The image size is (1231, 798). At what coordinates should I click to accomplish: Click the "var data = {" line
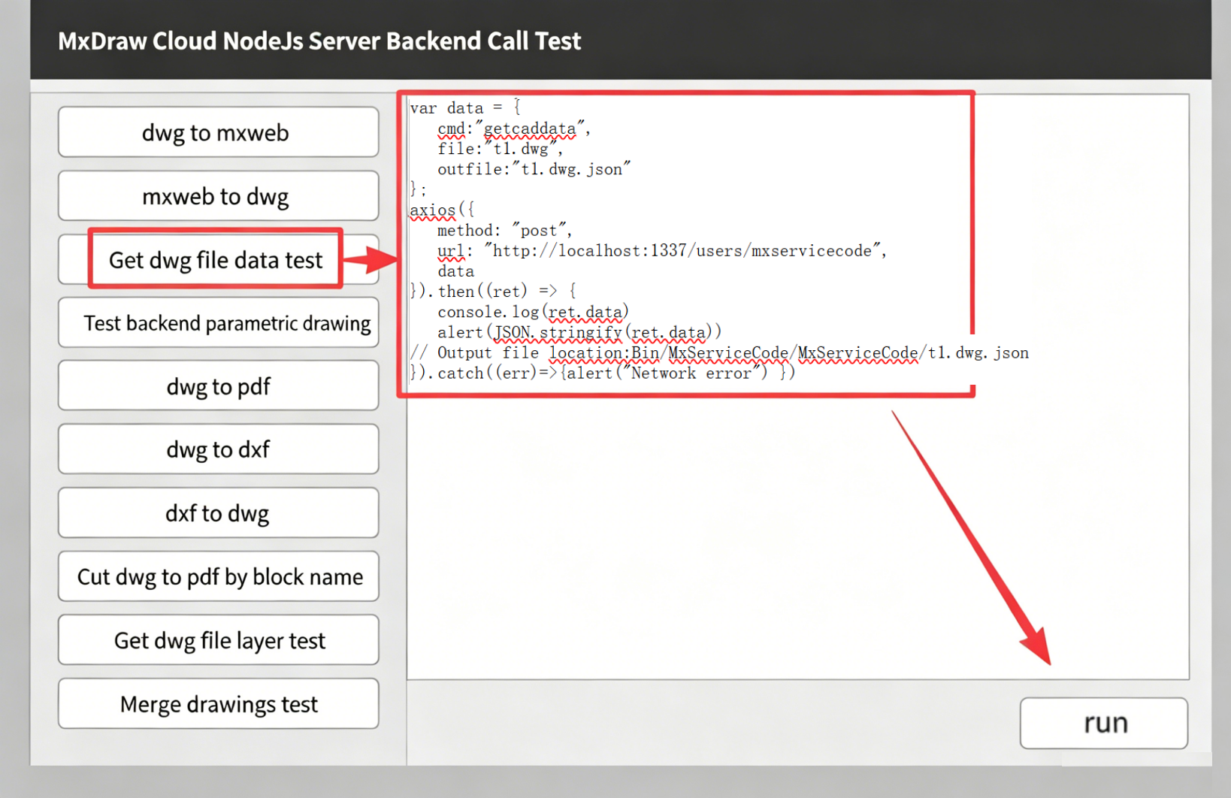point(465,108)
